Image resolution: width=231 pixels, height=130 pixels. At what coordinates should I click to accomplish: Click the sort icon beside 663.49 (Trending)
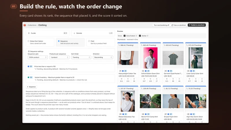click(x=142, y=45)
